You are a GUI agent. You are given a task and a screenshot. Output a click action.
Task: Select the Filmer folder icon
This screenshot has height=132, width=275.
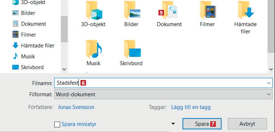pyautogui.click(x=207, y=11)
